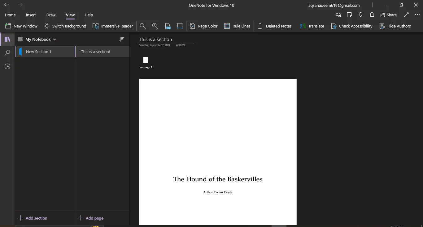The image size is (423, 227).
Task: Toggle the notebooks navigation icon
Action: [7, 39]
